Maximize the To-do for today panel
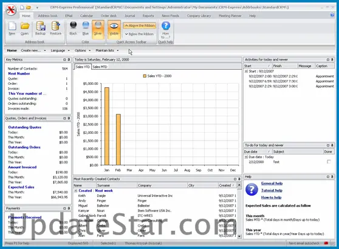This screenshot has width=339, height=249. (x=328, y=145)
